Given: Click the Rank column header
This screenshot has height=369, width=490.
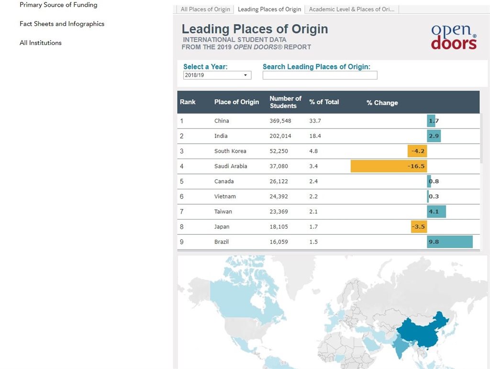Looking at the screenshot, I should (x=188, y=102).
